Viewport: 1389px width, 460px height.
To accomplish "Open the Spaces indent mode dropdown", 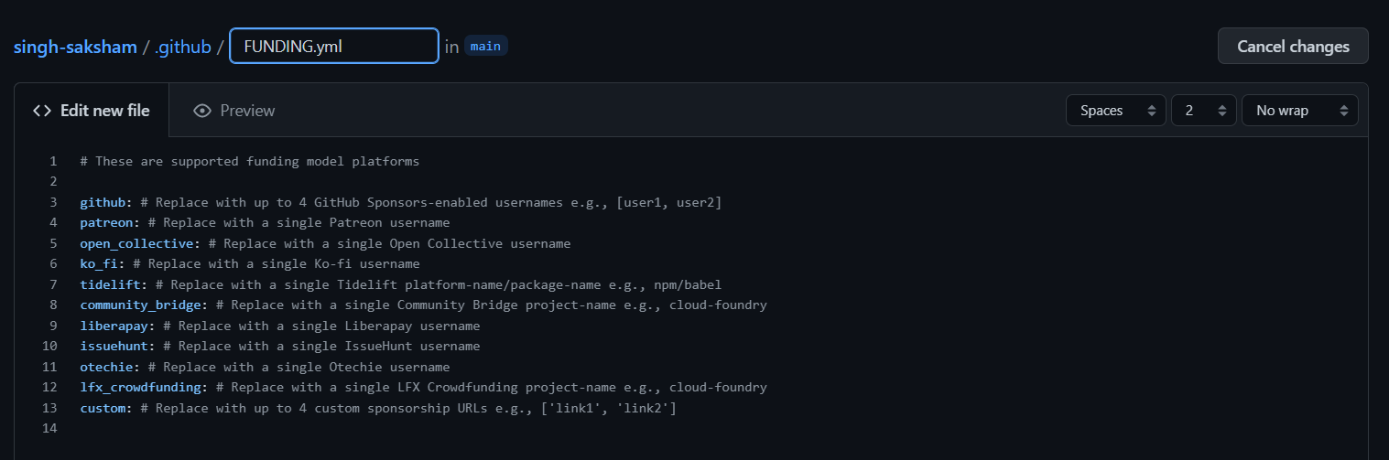I will 1115,111.
